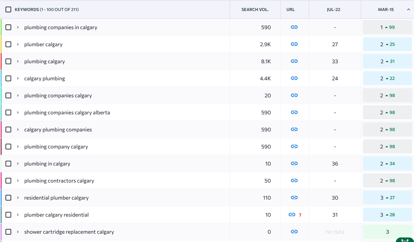This screenshot has height=242, width=414.
Task: Check the box for plumber calgary keyword
Action: pos(8,44)
